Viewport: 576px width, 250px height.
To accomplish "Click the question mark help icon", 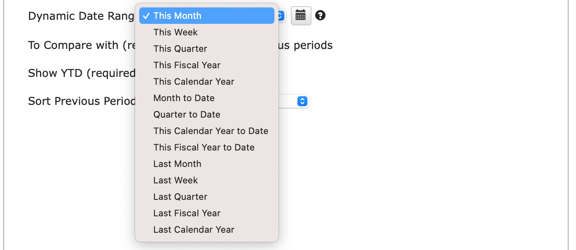I will coord(320,16).
